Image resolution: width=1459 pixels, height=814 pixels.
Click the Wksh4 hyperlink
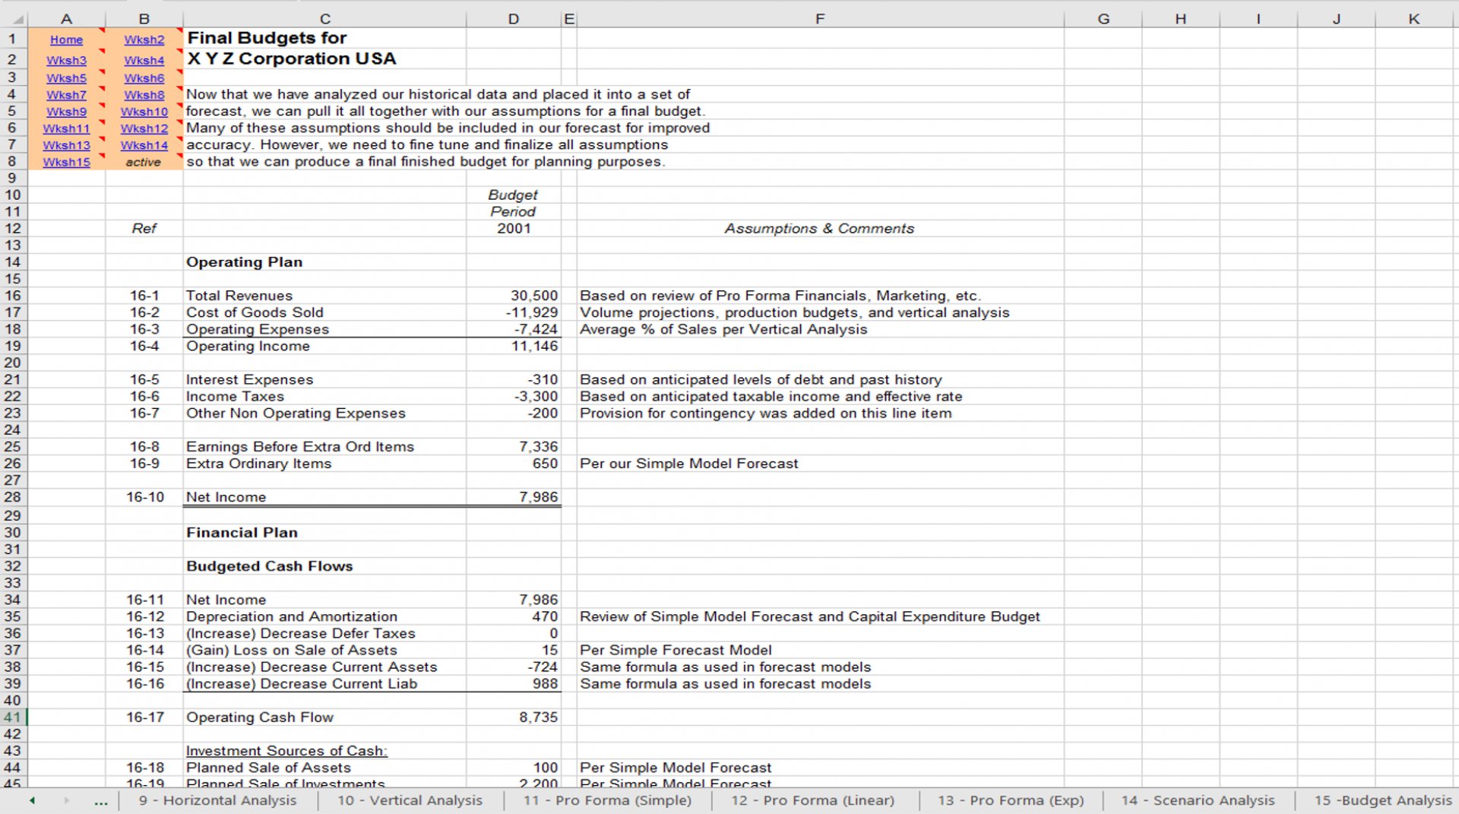click(x=144, y=60)
